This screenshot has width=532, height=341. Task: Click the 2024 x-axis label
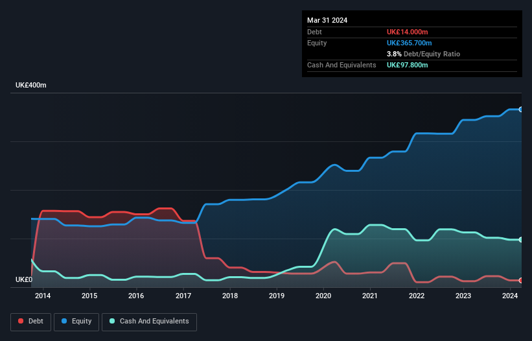tap(510, 296)
